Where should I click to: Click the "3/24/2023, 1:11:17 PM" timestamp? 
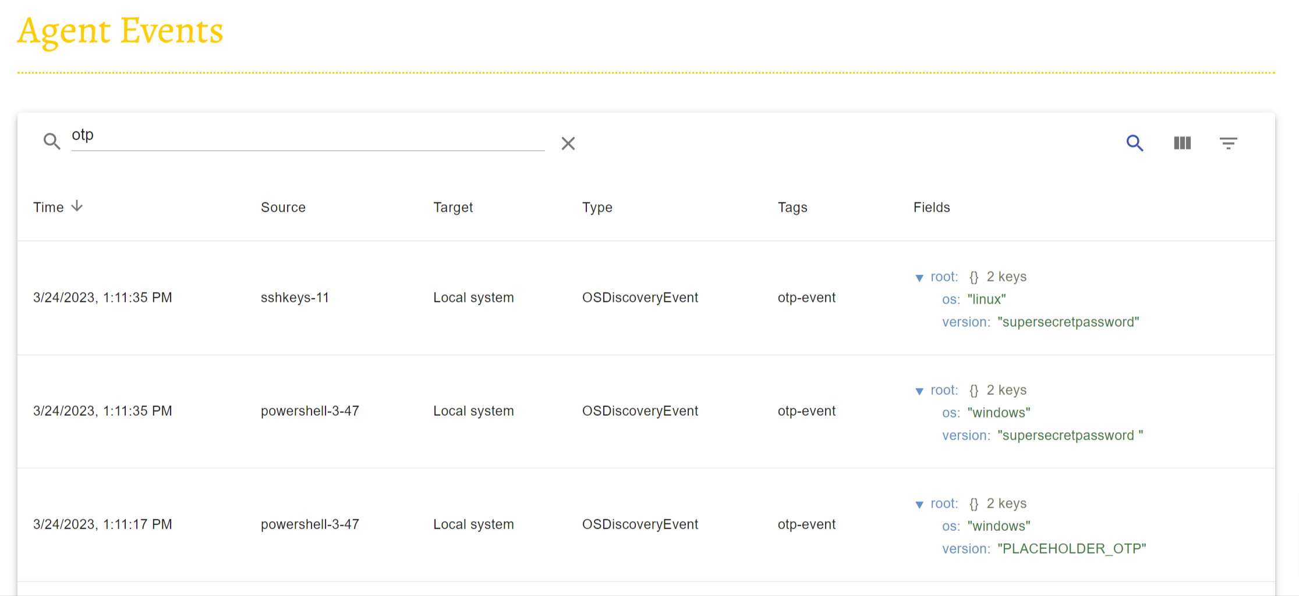[102, 524]
